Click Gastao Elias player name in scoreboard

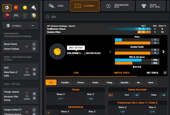point(54,32)
